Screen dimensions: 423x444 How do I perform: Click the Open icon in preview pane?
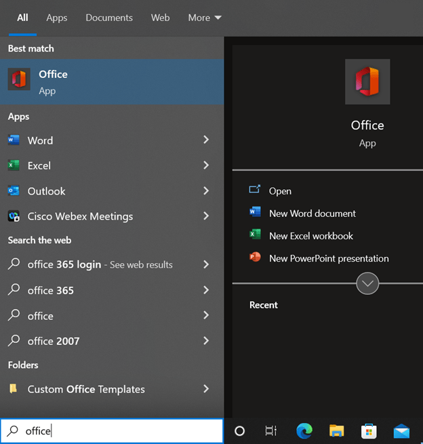254,189
